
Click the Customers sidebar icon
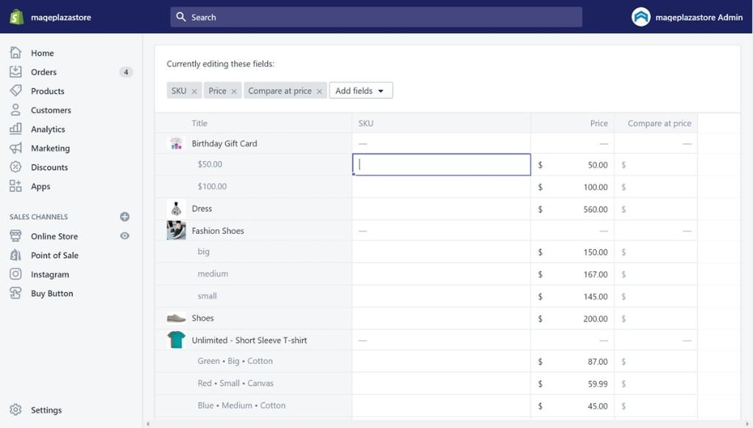click(x=15, y=110)
